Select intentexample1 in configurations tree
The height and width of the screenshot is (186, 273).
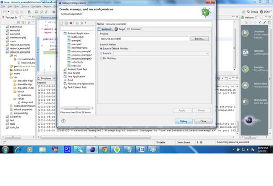(x=79, y=48)
